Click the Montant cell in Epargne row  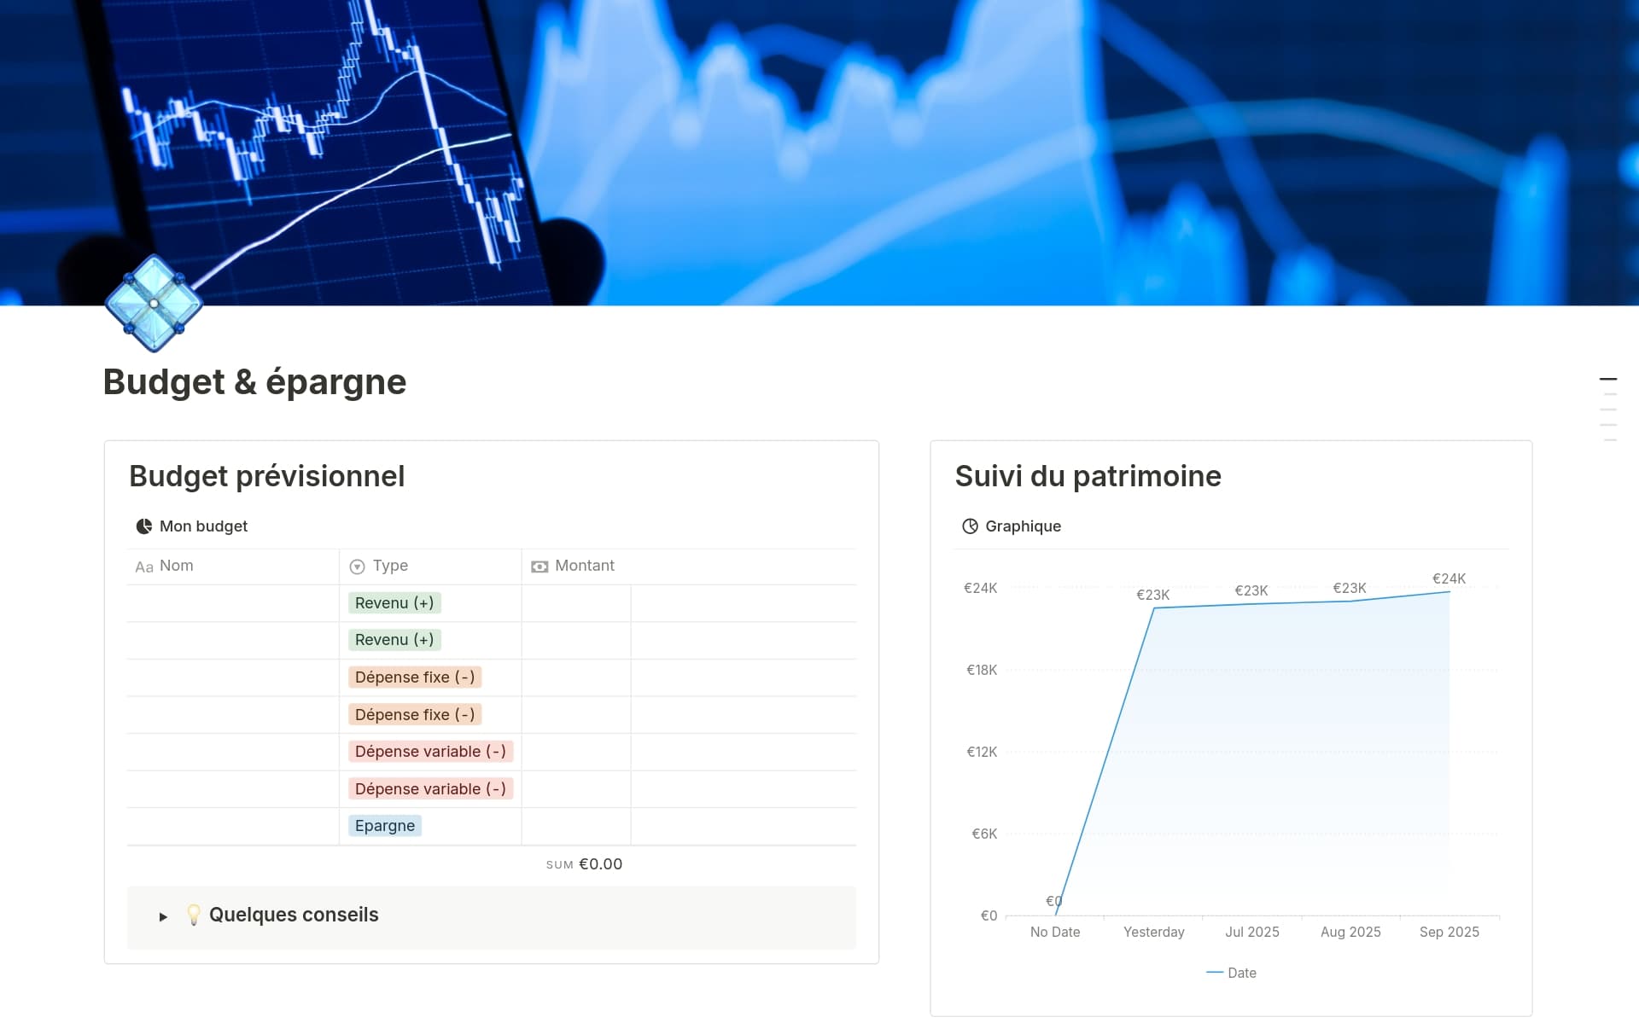[x=576, y=826]
